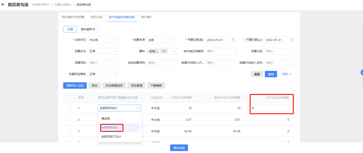Toggle the select-all checkbox in table header

point(70,98)
